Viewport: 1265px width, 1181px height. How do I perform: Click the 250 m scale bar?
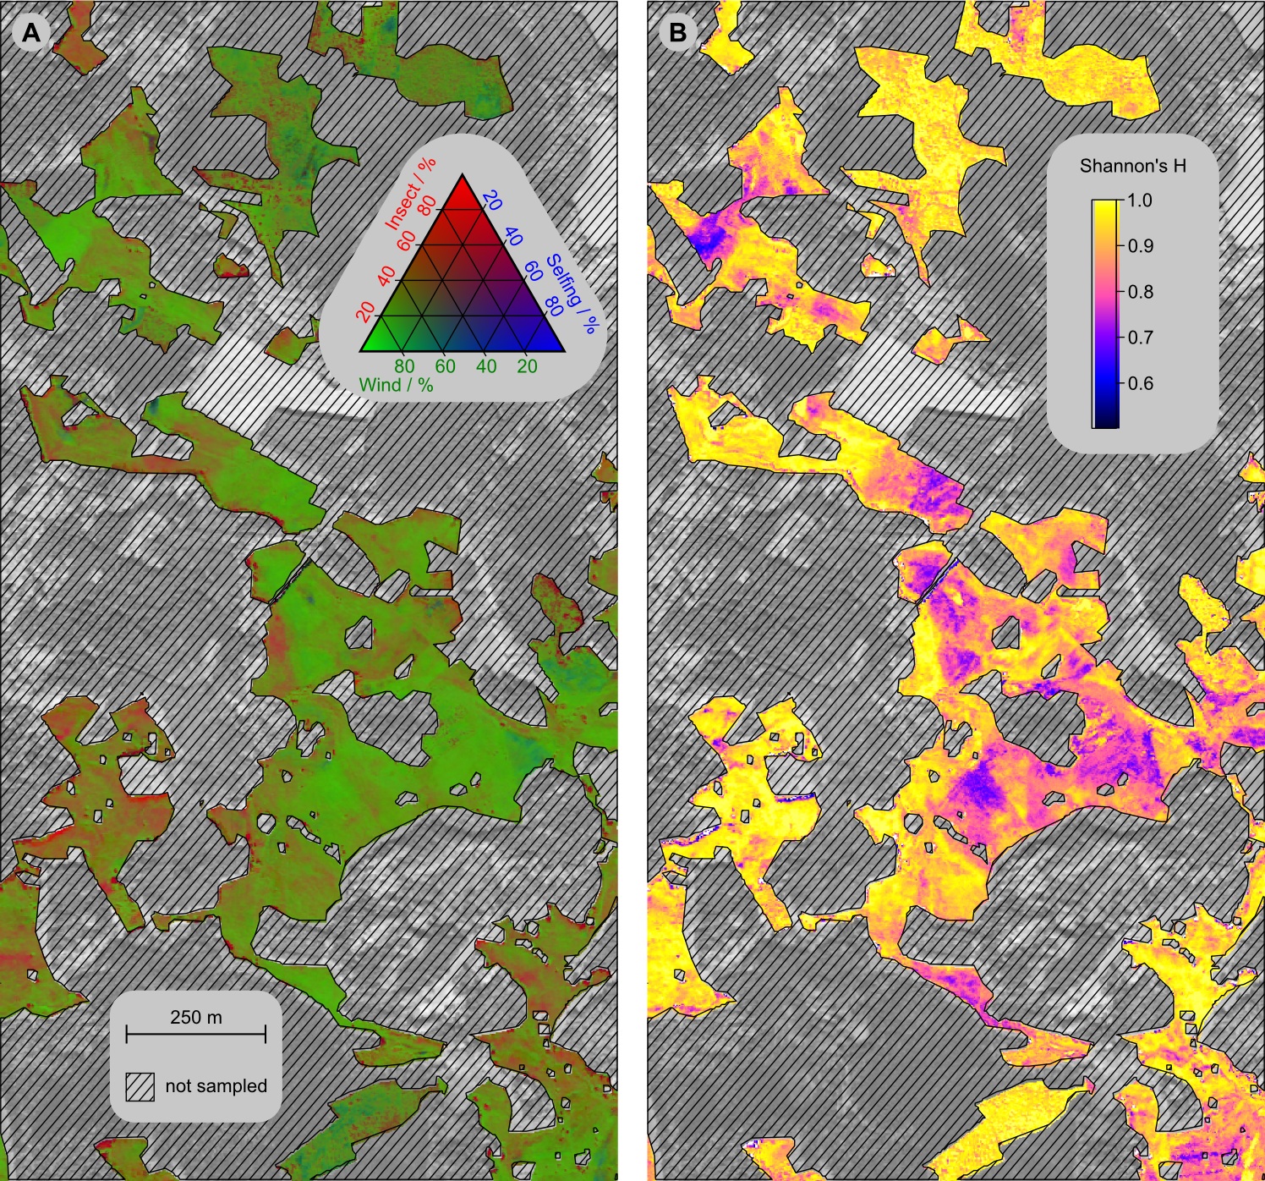[x=195, y=1032]
